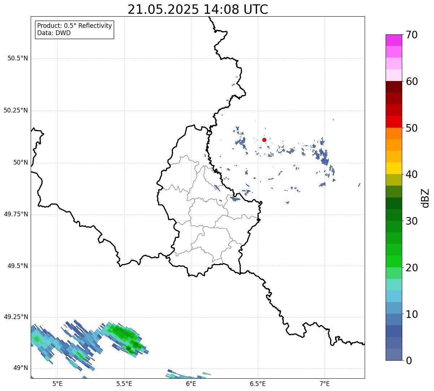
Task: Click the bright green swatch above 20
Action: pos(394,261)
